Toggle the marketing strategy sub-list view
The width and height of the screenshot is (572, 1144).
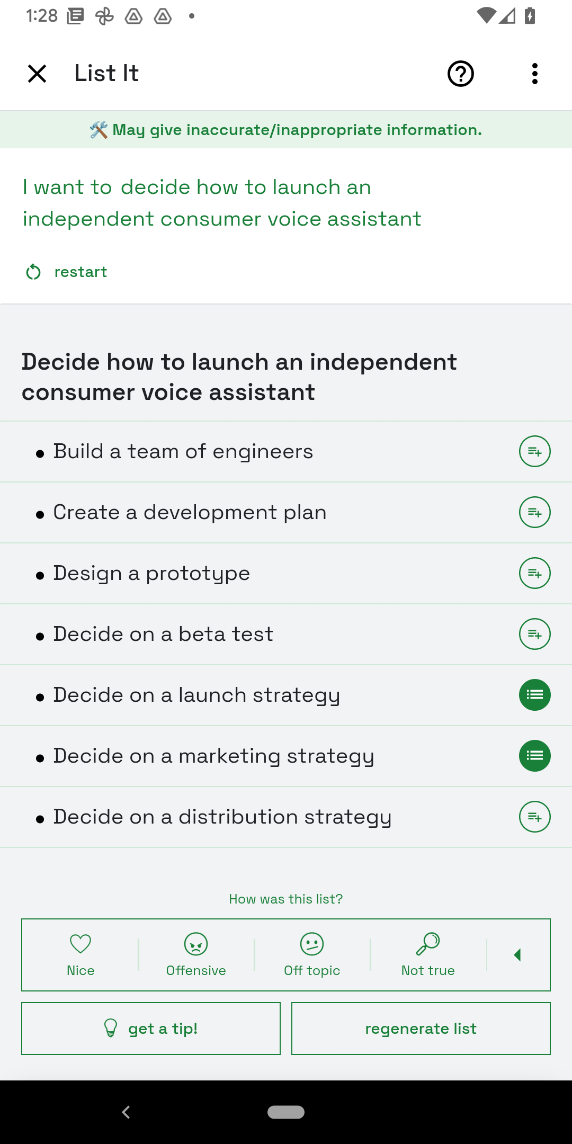(535, 756)
